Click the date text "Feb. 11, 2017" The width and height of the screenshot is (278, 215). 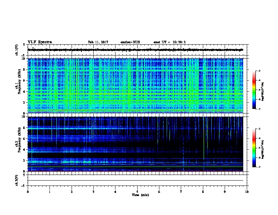pyautogui.click(x=98, y=42)
